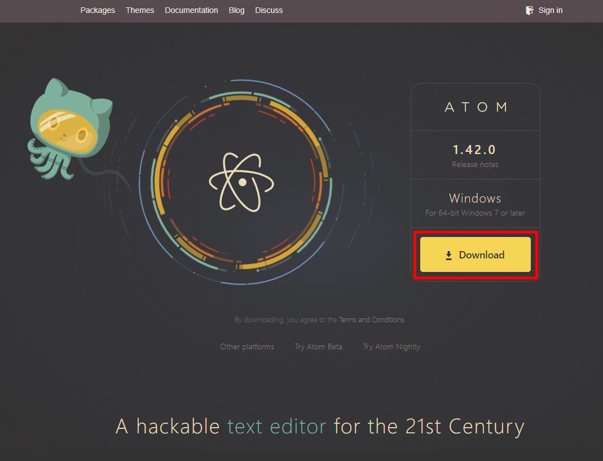Open the Discuss forum link
Screen dimensions: 603x461
tap(269, 10)
